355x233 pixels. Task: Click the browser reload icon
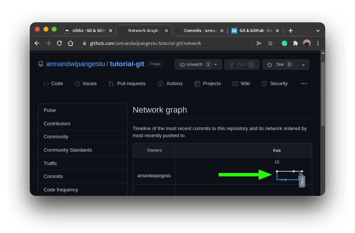click(59, 43)
